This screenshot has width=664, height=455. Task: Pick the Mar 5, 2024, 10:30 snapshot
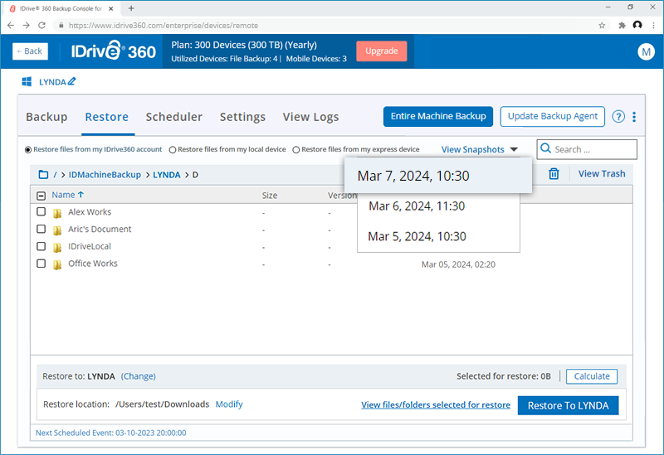point(417,236)
